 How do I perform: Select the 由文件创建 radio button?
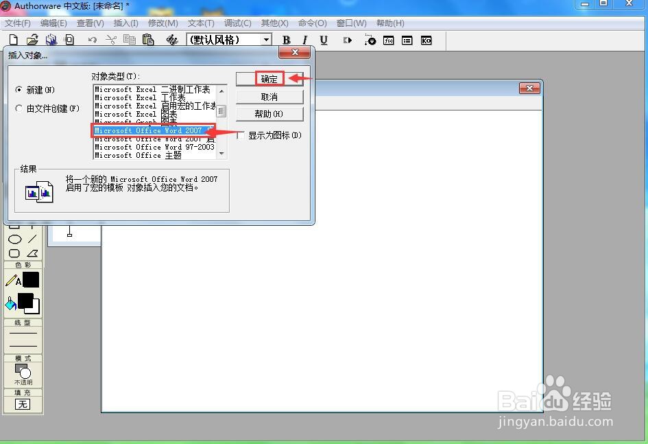click(19, 108)
